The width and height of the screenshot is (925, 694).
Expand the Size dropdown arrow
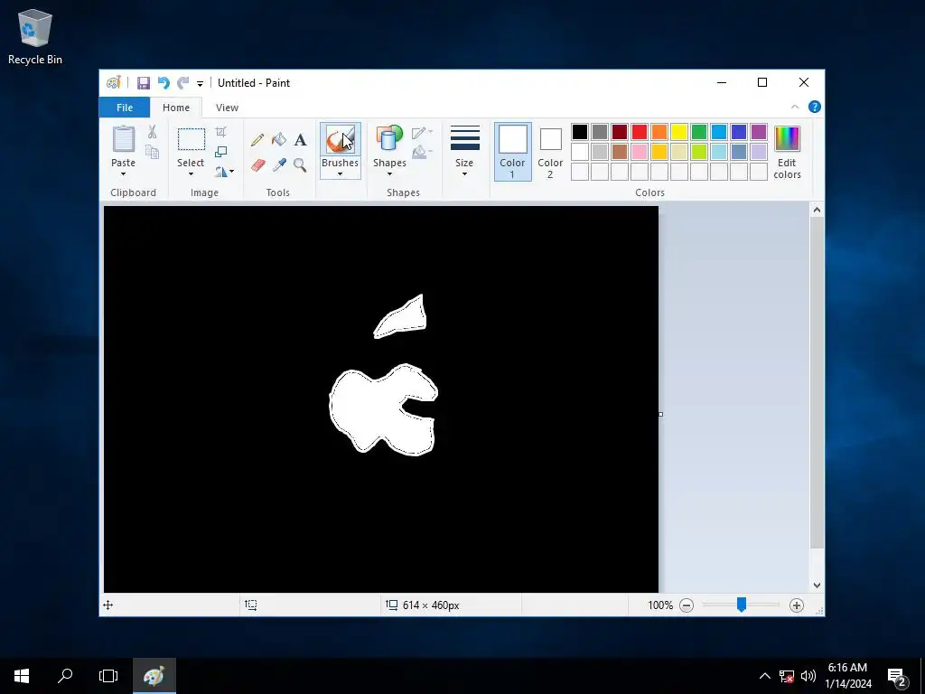click(x=465, y=174)
